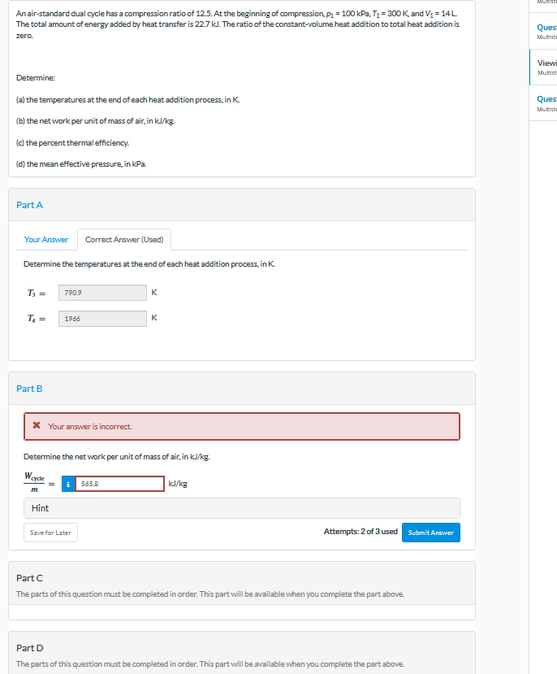This screenshot has width=557, height=674.
Task: Click the 'Attempts: 2 of 3 used' text
Action: coord(361,532)
